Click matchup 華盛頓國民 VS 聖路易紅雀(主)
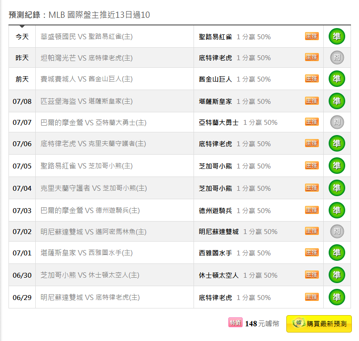 click(87, 37)
